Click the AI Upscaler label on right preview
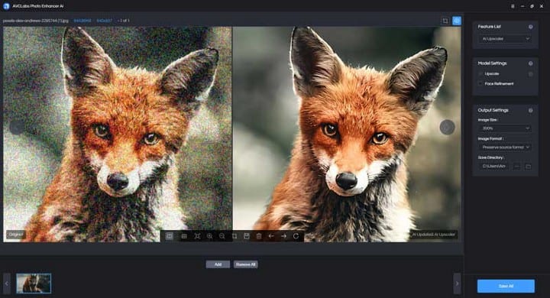Screen dimensions: 550x298 434,235
